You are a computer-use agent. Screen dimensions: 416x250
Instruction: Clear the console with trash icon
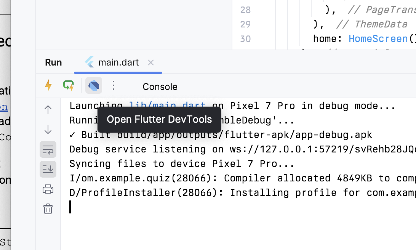click(48, 209)
